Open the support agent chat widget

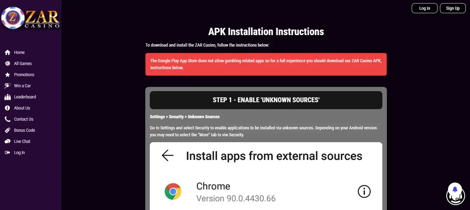coord(455,197)
